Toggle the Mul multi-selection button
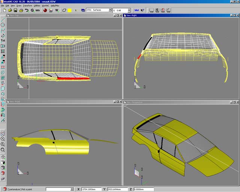Image resolution: width=240 pixels, height=192 pixels. pyautogui.click(x=136, y=10)
